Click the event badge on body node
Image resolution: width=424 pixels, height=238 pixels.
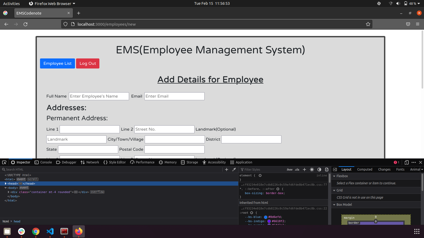point(24,188)
